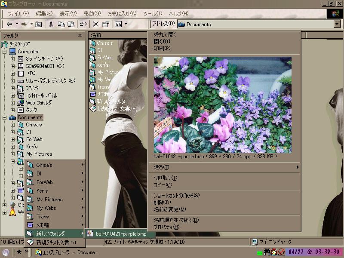
Task: Open Forward history dropdown arrow
Action: (x=31, y=24)
